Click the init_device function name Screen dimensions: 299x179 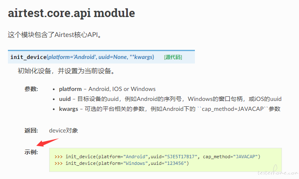tap(28, 57)
